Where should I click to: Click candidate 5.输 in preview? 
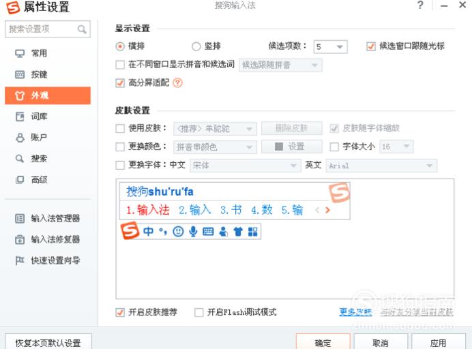292,210
